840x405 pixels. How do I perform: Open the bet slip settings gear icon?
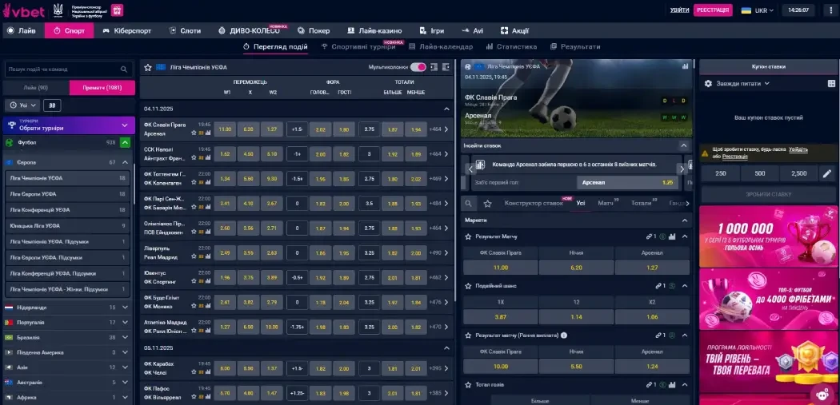click(708, 83)
